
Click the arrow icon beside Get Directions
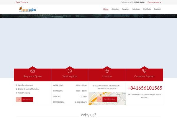(100, 99)
